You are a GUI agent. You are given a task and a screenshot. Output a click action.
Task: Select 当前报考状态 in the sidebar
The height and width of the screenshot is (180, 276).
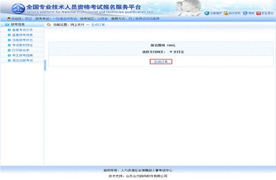(22, 40)
